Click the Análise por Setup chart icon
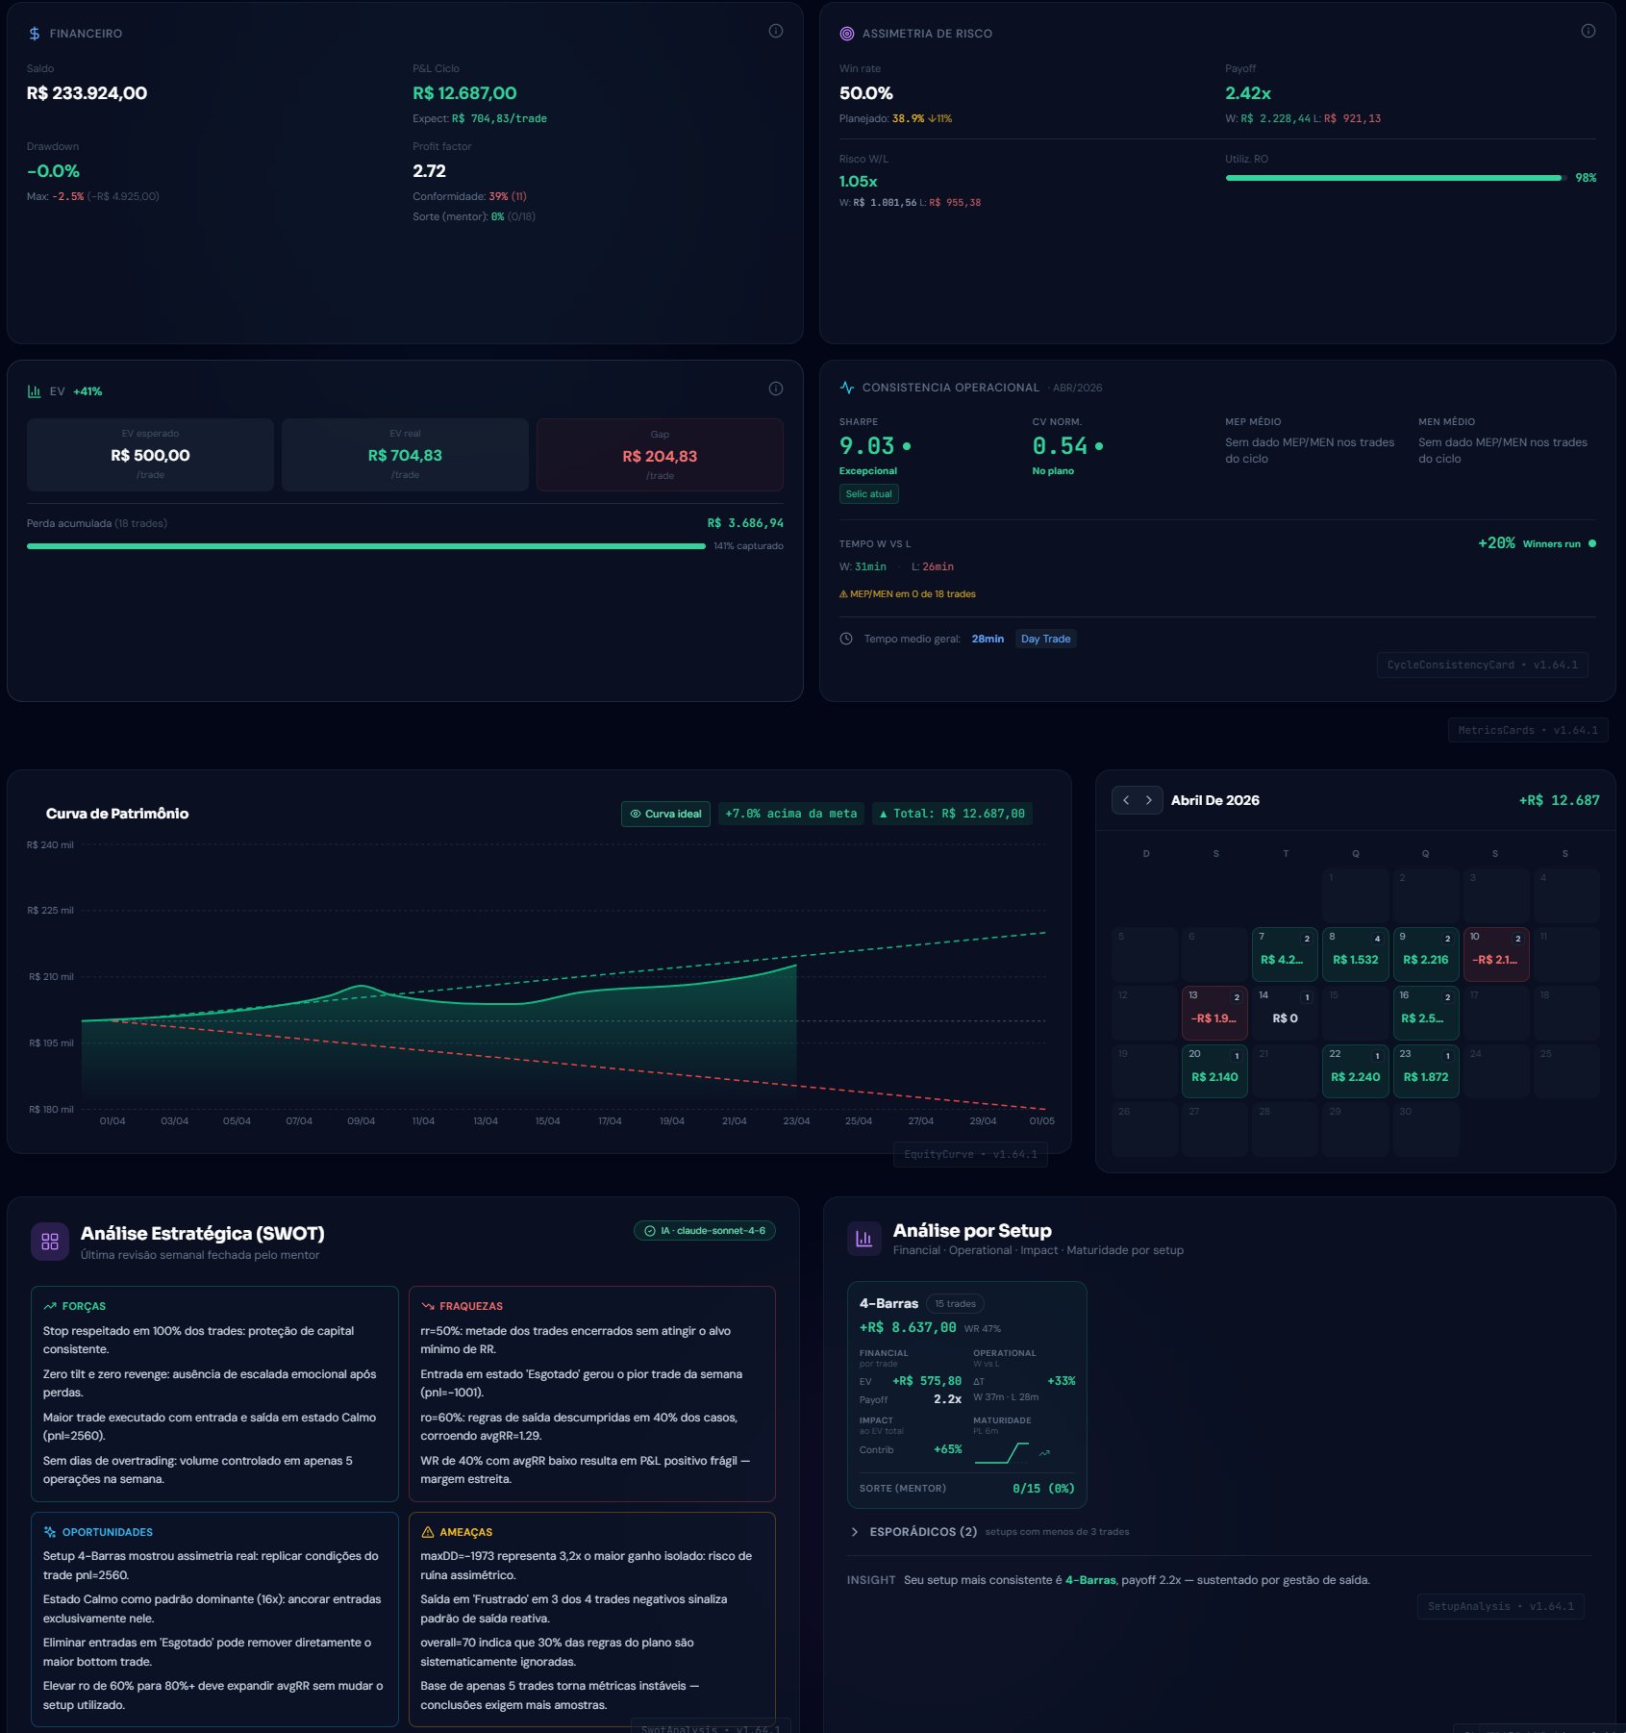The width and height of the screenshot is (1626, 1733). tap(863, 1239)
